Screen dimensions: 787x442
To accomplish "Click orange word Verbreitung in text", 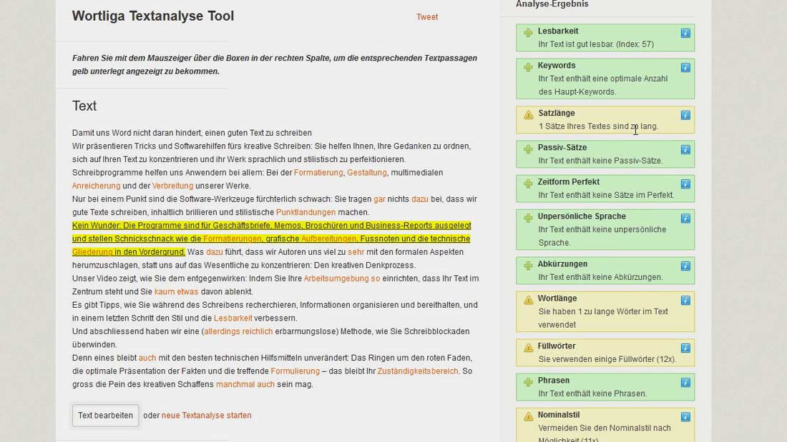I will (172, 186).
